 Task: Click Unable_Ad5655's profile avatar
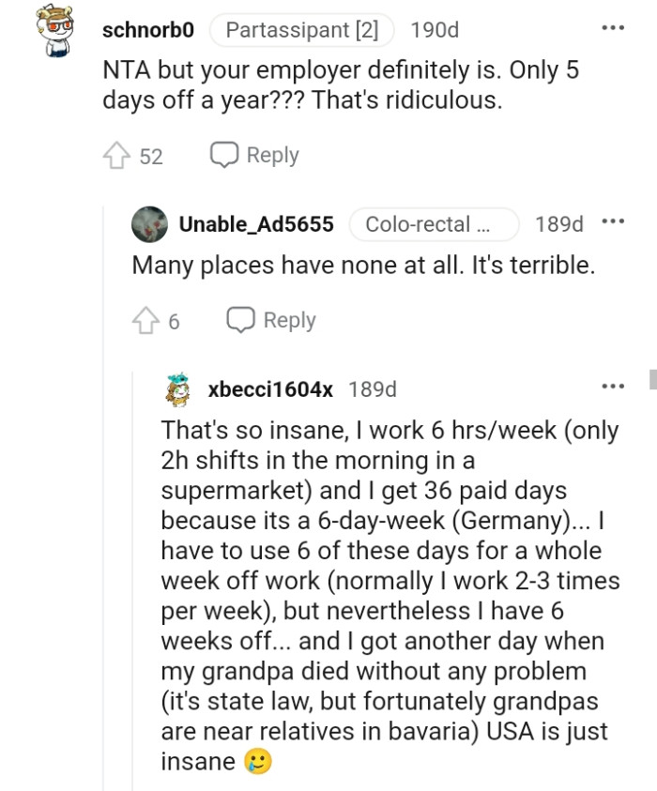pos(147,223)
